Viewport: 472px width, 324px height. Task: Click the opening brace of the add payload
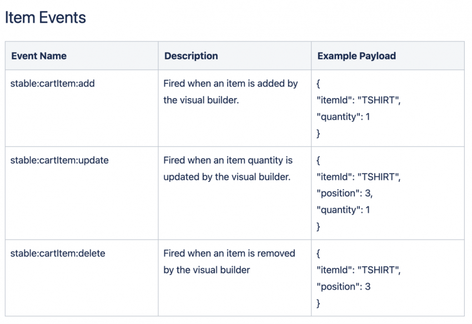click(319, 84)
